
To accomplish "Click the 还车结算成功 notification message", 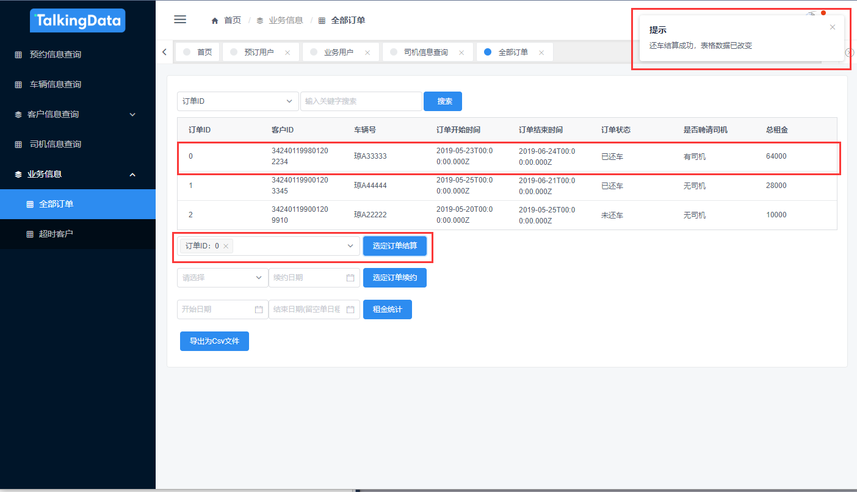I will 701,45.
